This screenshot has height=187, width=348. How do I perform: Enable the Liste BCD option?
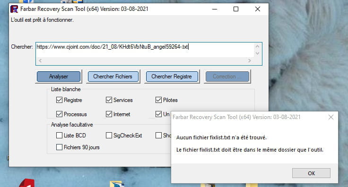[59, 136]
